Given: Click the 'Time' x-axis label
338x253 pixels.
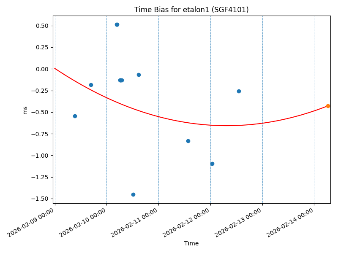Looking at the screenshot, I should (191, 243).
